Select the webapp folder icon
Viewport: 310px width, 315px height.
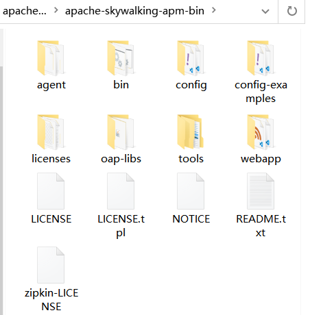pyautogui.click(x=261, y=132)
